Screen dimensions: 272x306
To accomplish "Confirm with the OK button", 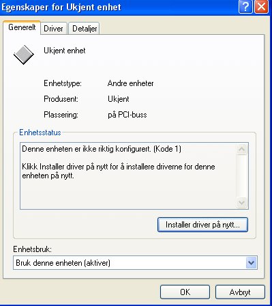I will 185,292.
